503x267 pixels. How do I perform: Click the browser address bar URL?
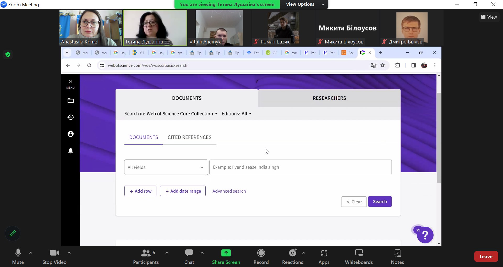click(x=147, y=65)
